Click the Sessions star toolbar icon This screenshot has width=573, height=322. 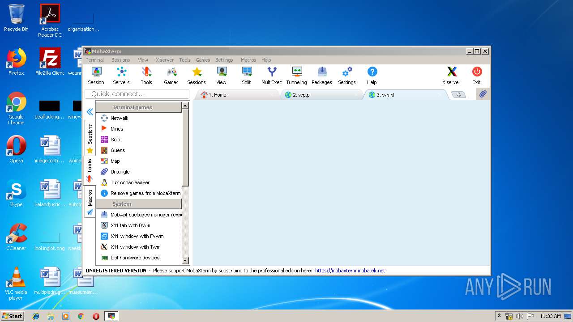tap(197, 76)
